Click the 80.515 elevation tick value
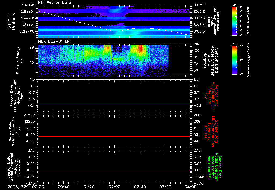The height and width of the screenshot is (190, 275). pyautogui.click(x=199, y=18)
